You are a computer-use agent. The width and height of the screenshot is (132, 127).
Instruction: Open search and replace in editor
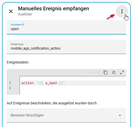coord(114,72)
